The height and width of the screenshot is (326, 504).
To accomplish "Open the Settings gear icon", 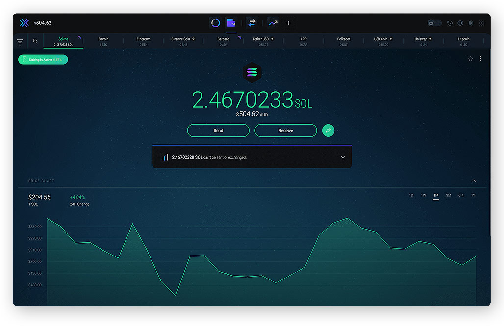I will pos(471,23).
